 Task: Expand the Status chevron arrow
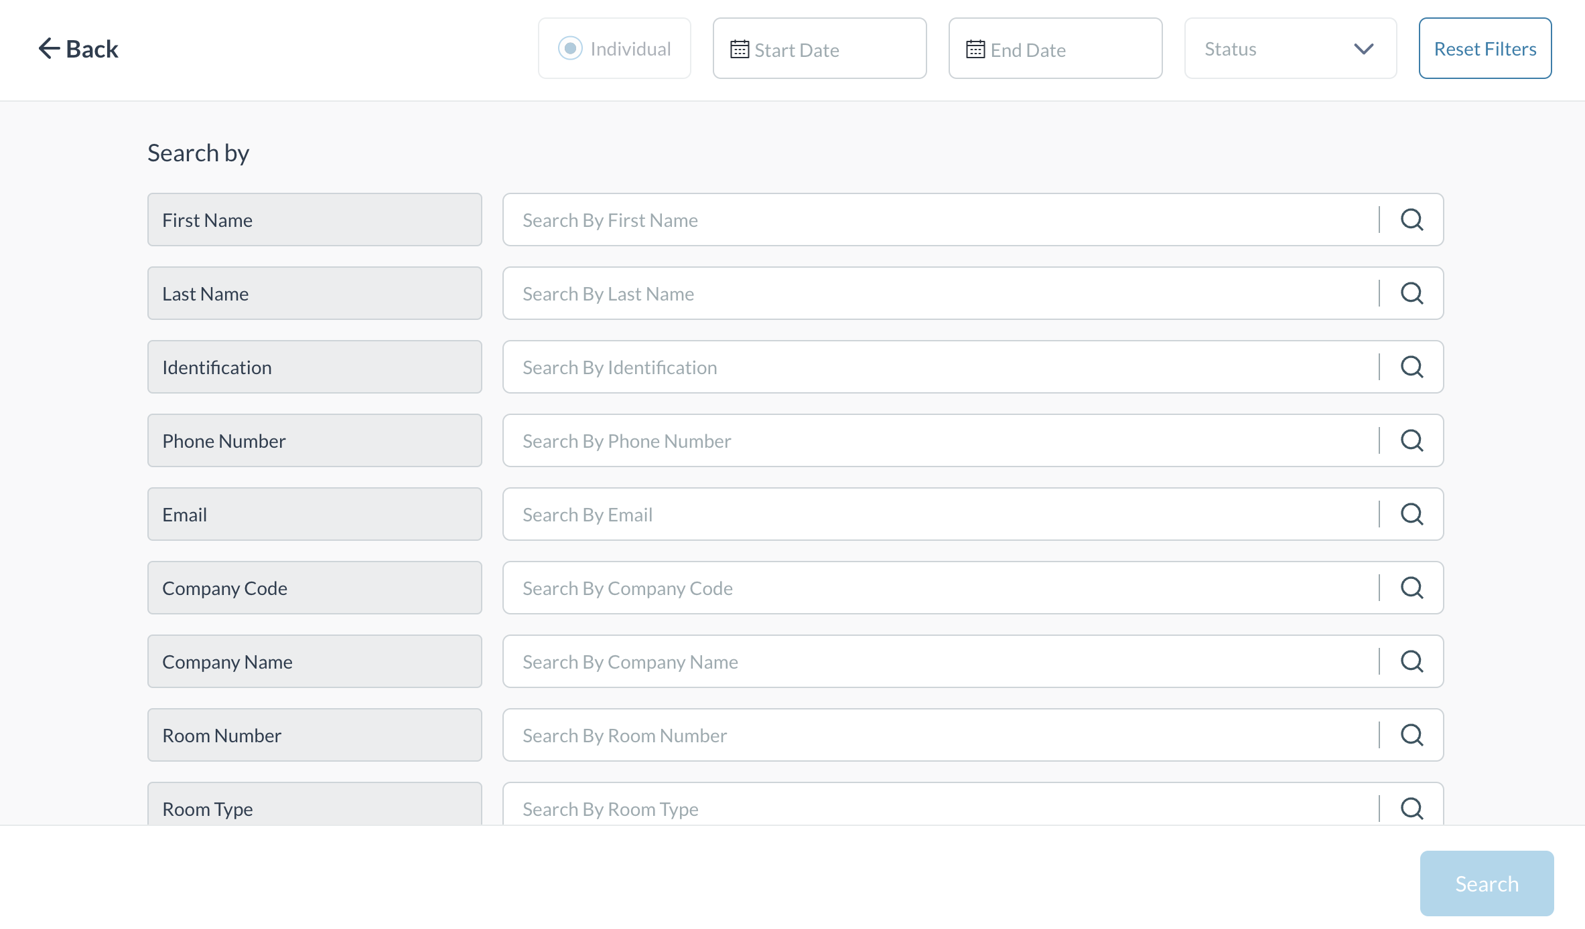tap(1364, 49)
